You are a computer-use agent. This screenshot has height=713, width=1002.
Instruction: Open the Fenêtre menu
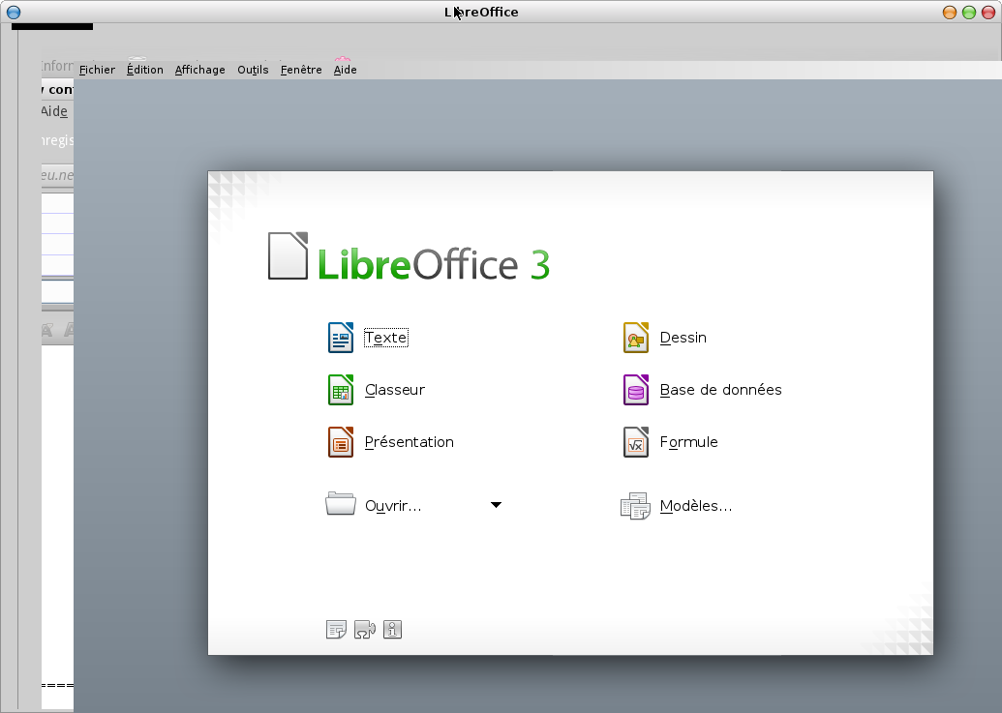[x=301, y=70]
